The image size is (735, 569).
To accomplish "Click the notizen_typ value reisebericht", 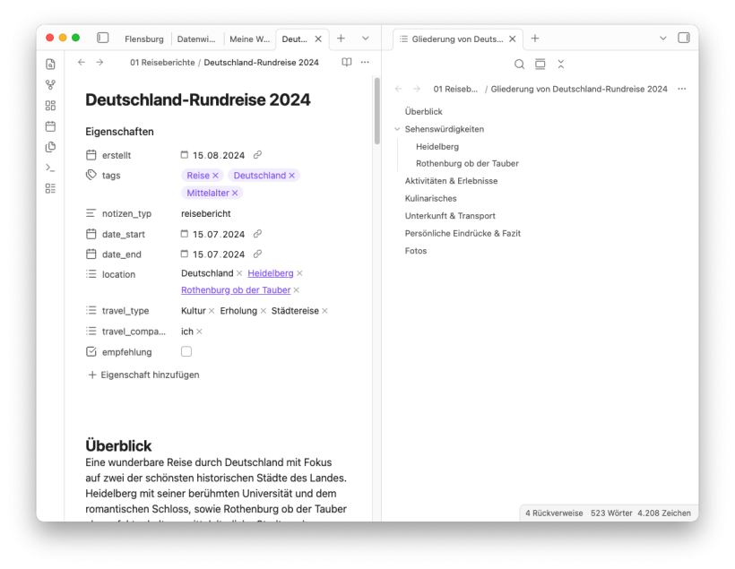I will click(206, 213).
